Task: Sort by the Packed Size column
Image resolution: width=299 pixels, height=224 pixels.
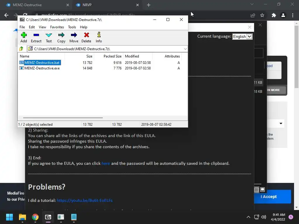Action: (109, 56)
